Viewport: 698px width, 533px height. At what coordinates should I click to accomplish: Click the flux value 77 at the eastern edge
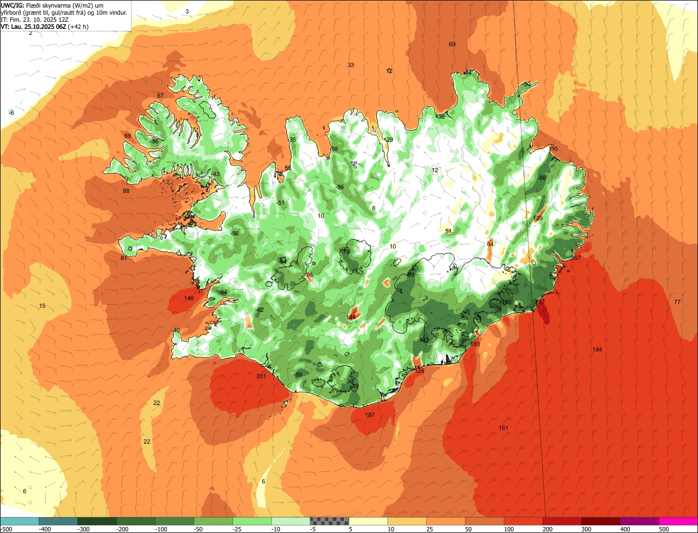677,302
